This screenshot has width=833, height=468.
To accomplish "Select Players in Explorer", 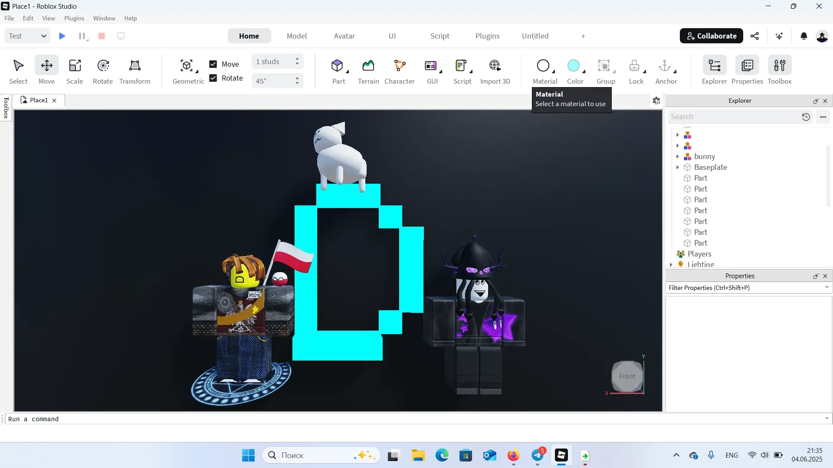I will 699,254.
